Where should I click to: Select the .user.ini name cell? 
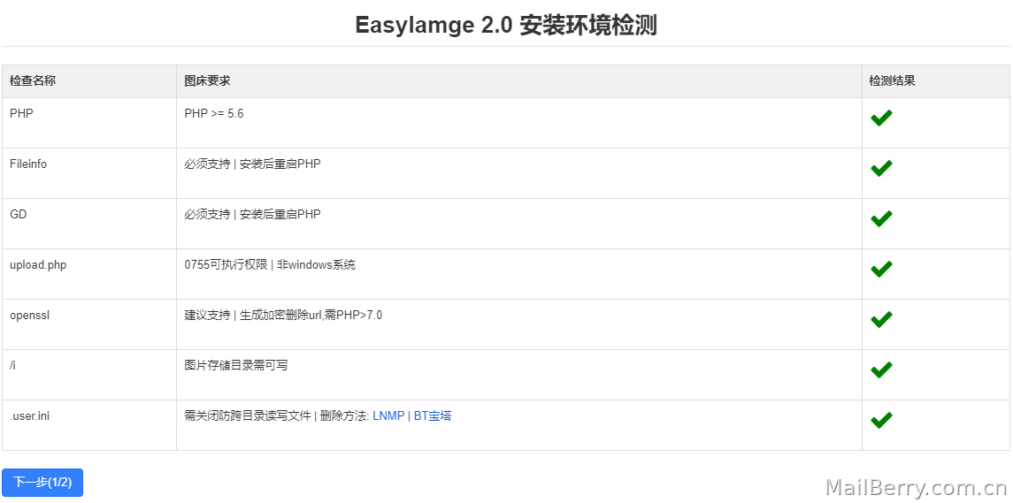tap(89, 425)
